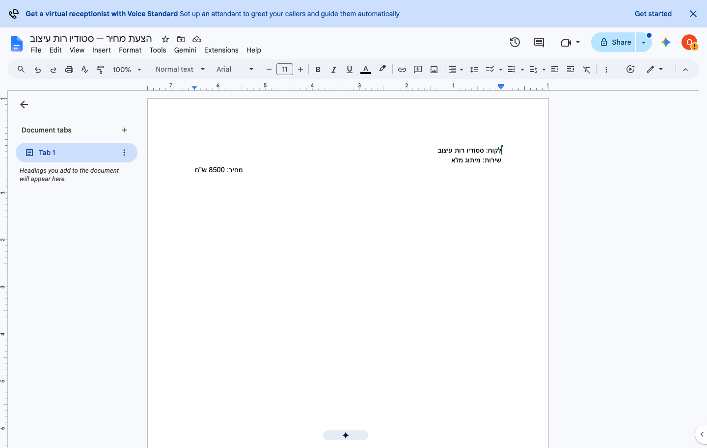Open the video call menu
This screenshot has width=707, height=448.
click(570, 42)
